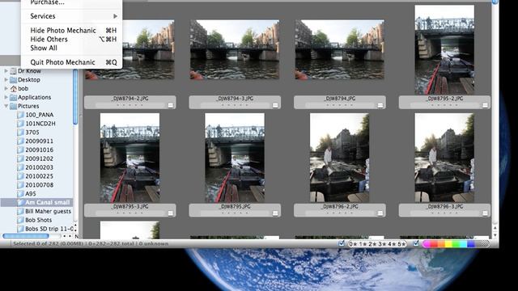Select the Bill Maher guests folder

pyautogui.click(x=36, y=211)
